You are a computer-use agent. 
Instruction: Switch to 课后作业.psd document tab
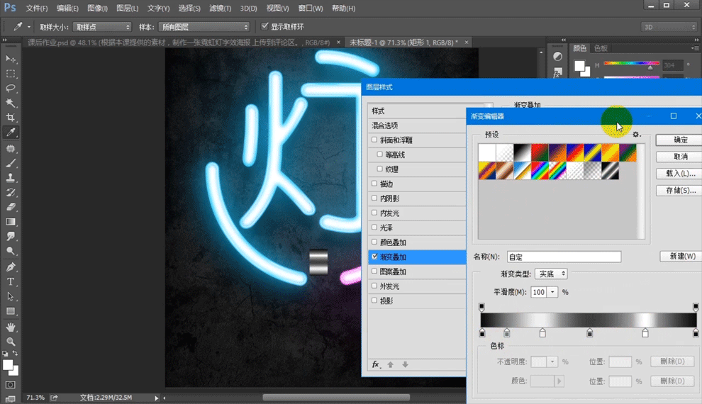[x=179, y=43]
